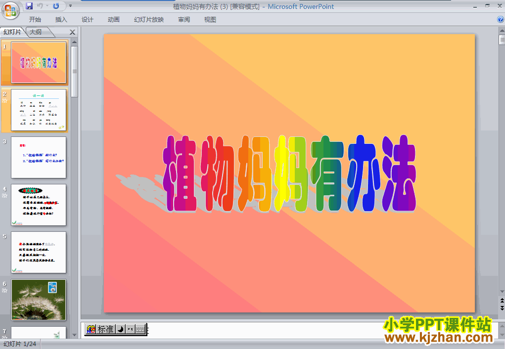Click the window title 植物妈妈有办法 (3) text

(200, 6)
